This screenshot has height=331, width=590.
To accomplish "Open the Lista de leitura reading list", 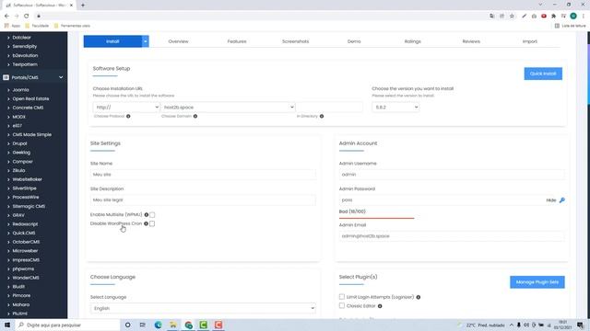I will [570, 26].
